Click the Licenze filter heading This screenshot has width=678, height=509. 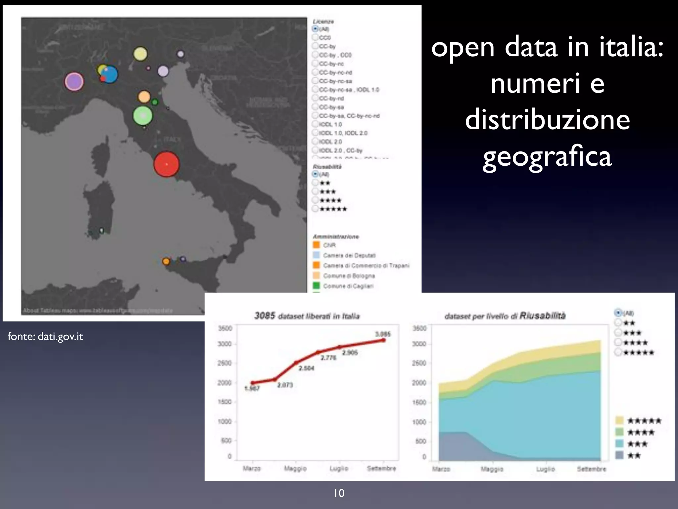click(x=323, y=21)
